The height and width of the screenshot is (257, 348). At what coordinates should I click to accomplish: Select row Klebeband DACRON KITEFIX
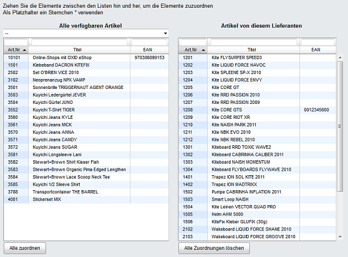[86, 65]
